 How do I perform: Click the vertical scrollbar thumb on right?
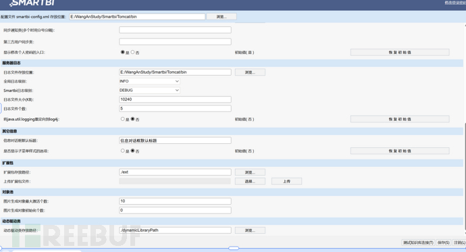click(465, 176)
